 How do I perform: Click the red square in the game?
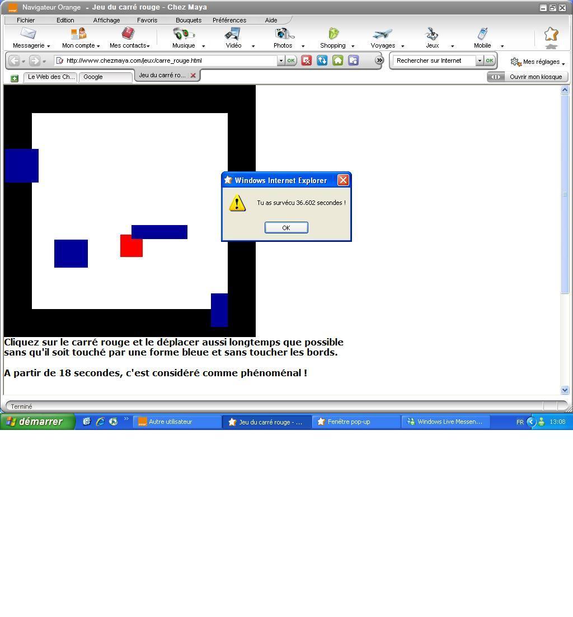pos(131,246)
